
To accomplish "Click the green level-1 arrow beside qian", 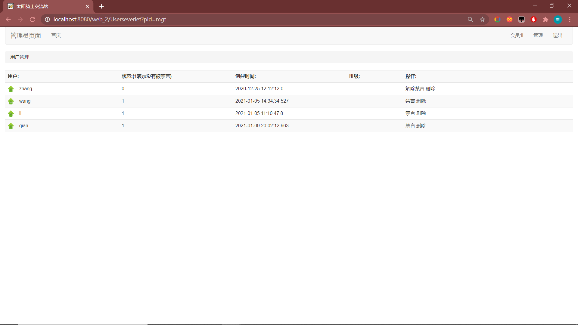I will pyautogui.click(x=11, y=126).
